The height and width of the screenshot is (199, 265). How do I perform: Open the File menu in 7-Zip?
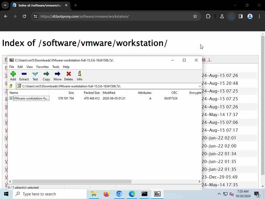click(12, 67)
